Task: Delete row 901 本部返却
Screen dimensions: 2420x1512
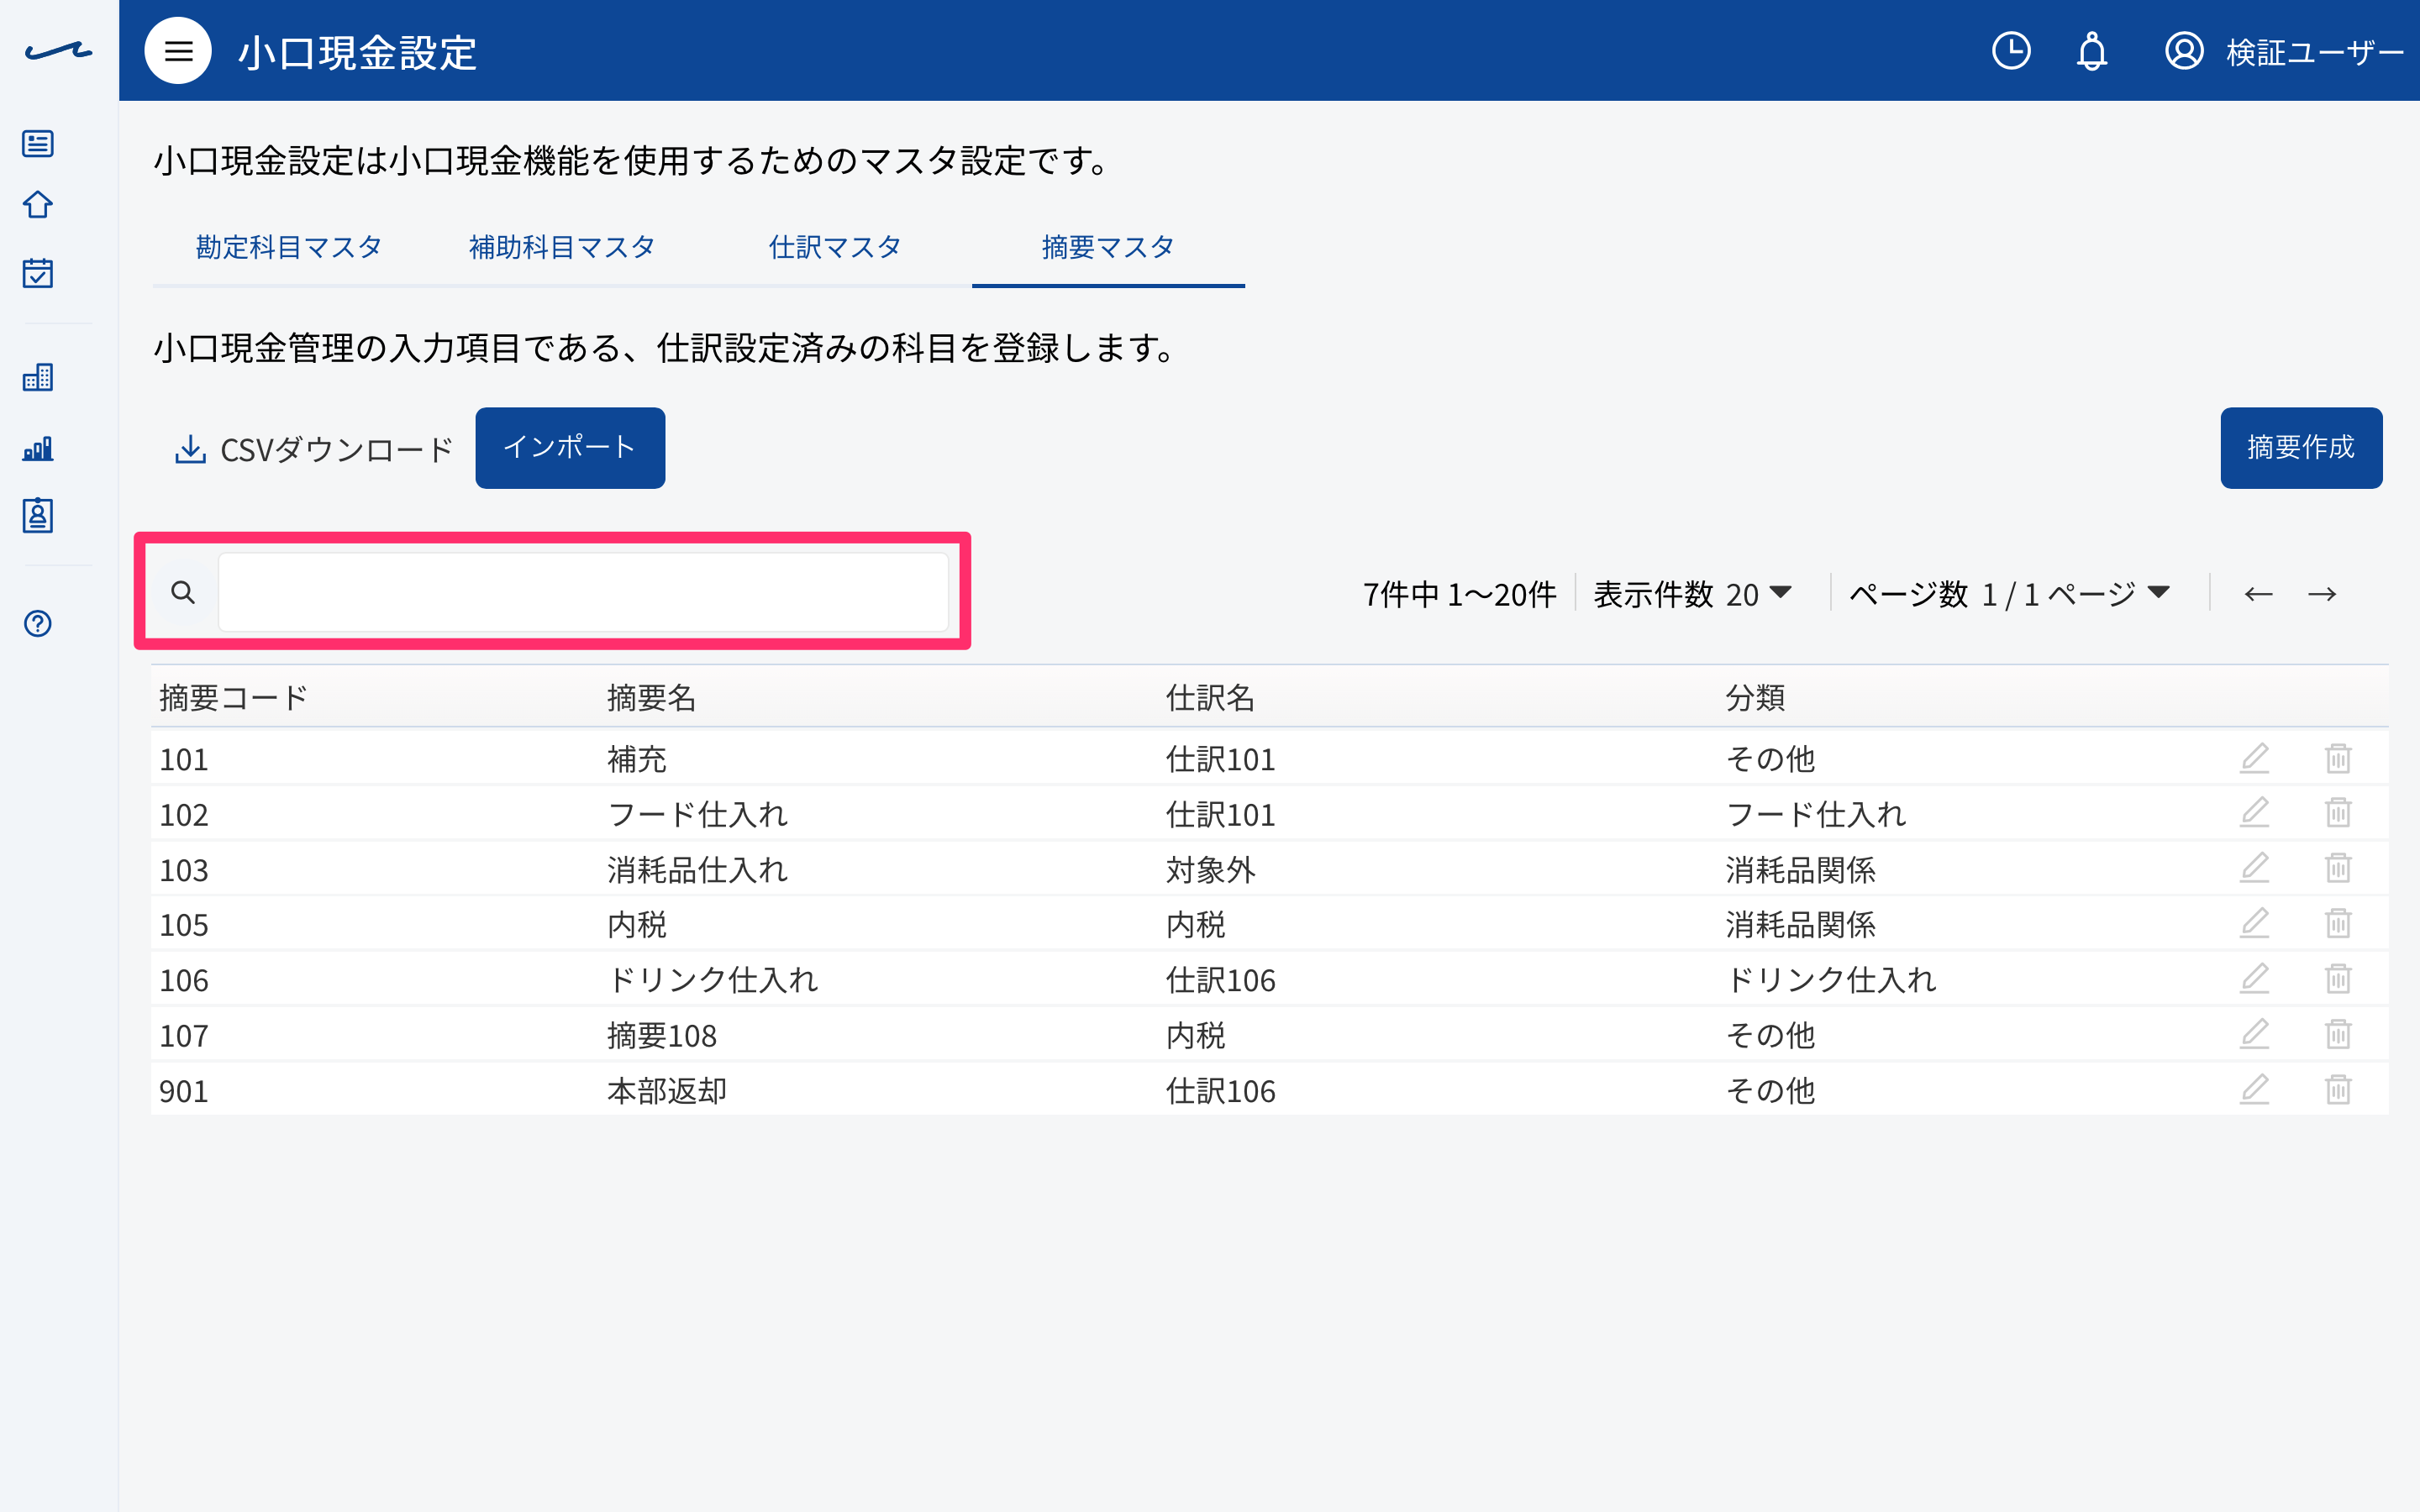Action: [x=2338, y=1089]
